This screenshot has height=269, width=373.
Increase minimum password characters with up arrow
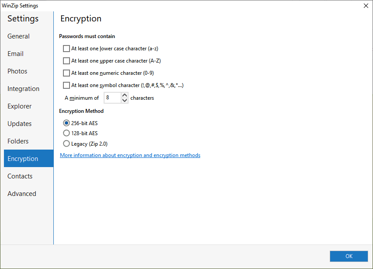125,95
